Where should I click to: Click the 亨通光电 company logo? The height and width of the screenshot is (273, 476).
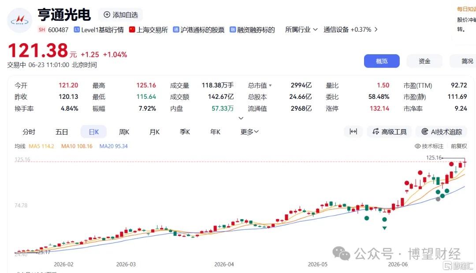tap(19, 21)
